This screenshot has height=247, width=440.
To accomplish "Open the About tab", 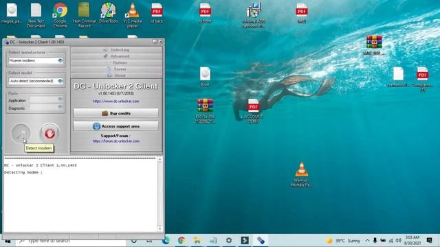I will (x=116, y=75).
